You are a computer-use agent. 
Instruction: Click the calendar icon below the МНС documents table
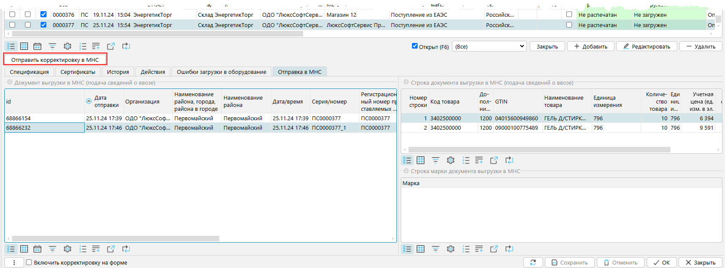[x=37, y=249]
